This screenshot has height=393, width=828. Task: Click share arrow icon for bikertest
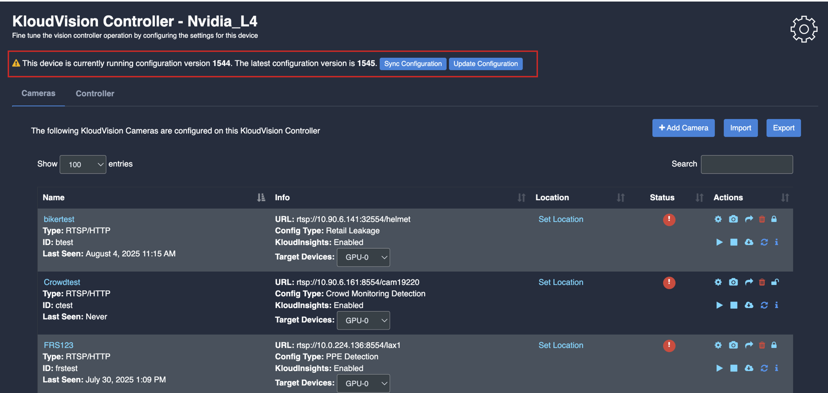tap(749, 219)
